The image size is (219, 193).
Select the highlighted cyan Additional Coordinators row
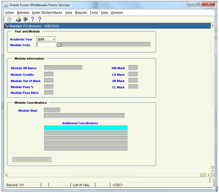[x=86, y=128]
